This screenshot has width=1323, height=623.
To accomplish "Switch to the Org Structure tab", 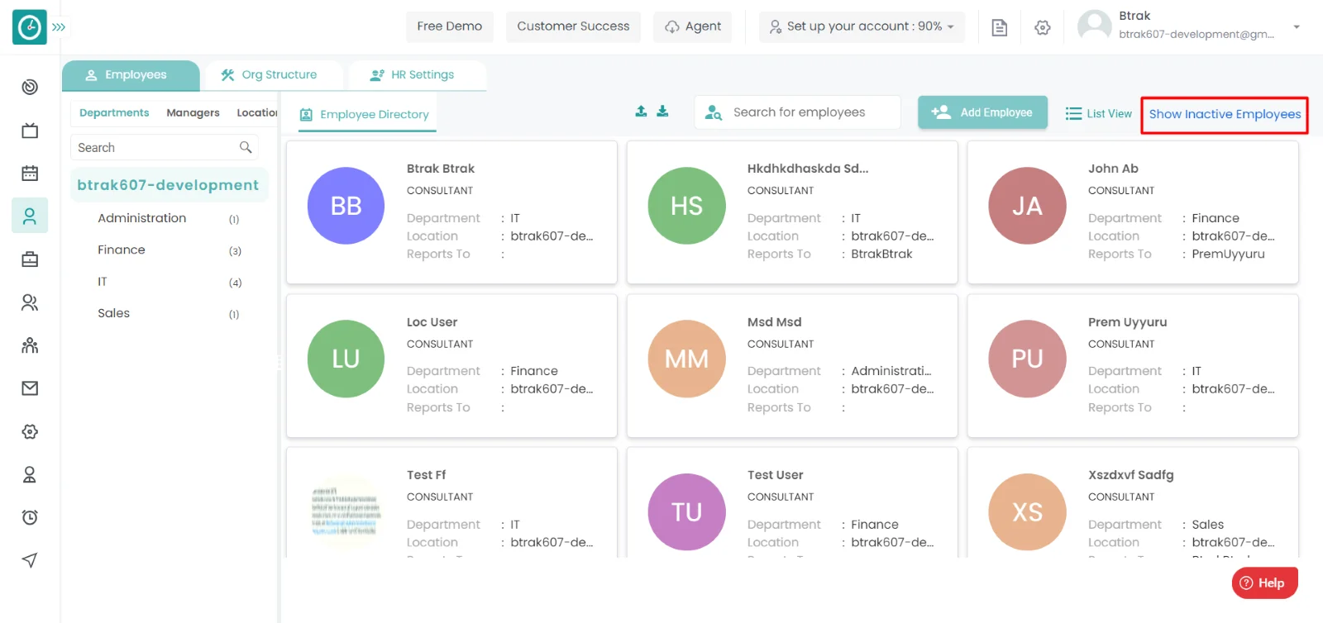I will 270,74.
